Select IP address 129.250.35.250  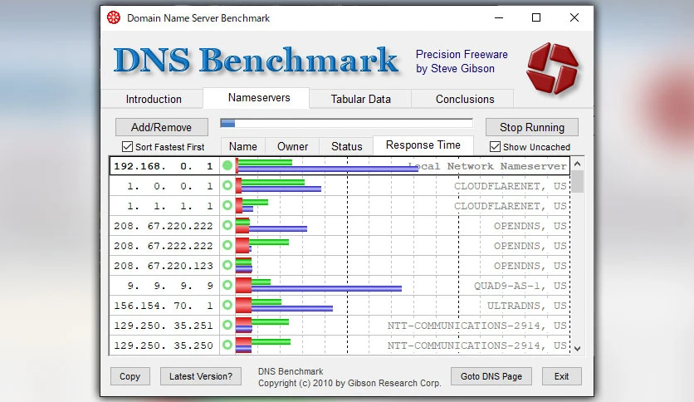164,346
